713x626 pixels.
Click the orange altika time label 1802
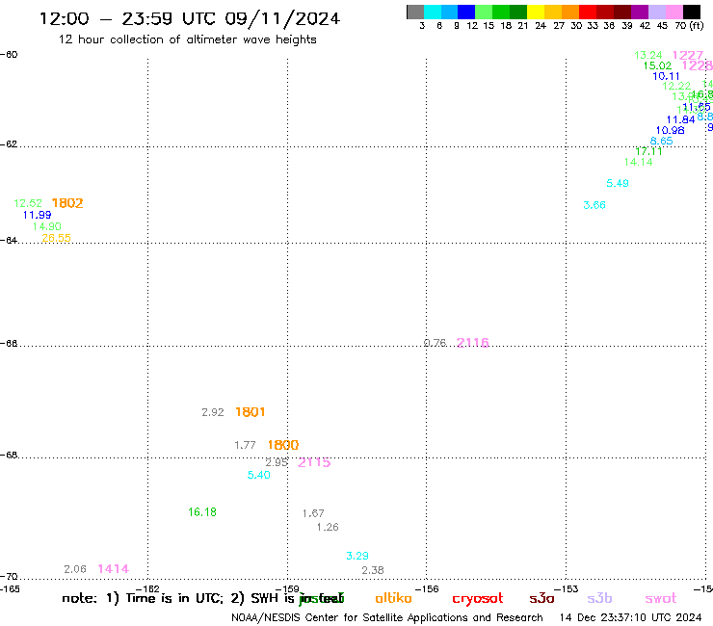pos(67,203)
